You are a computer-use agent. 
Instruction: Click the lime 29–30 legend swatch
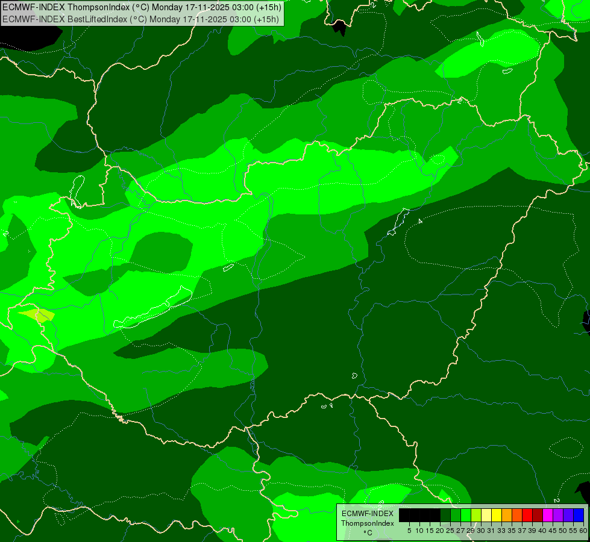pyautogui.click(x=476, y=515)
